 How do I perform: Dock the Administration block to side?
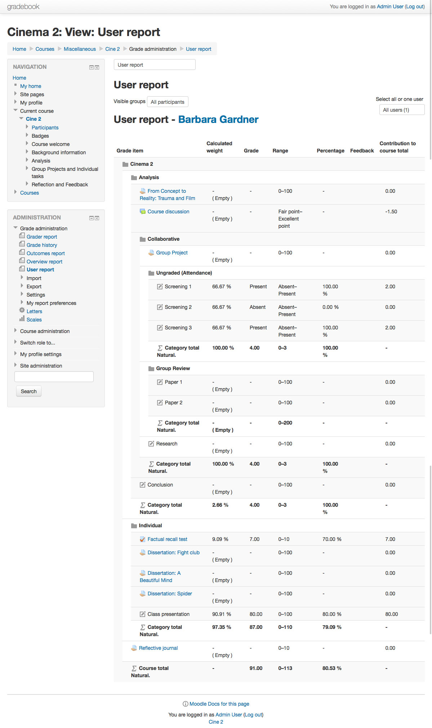pyautogui.click(x=97, y=218)
